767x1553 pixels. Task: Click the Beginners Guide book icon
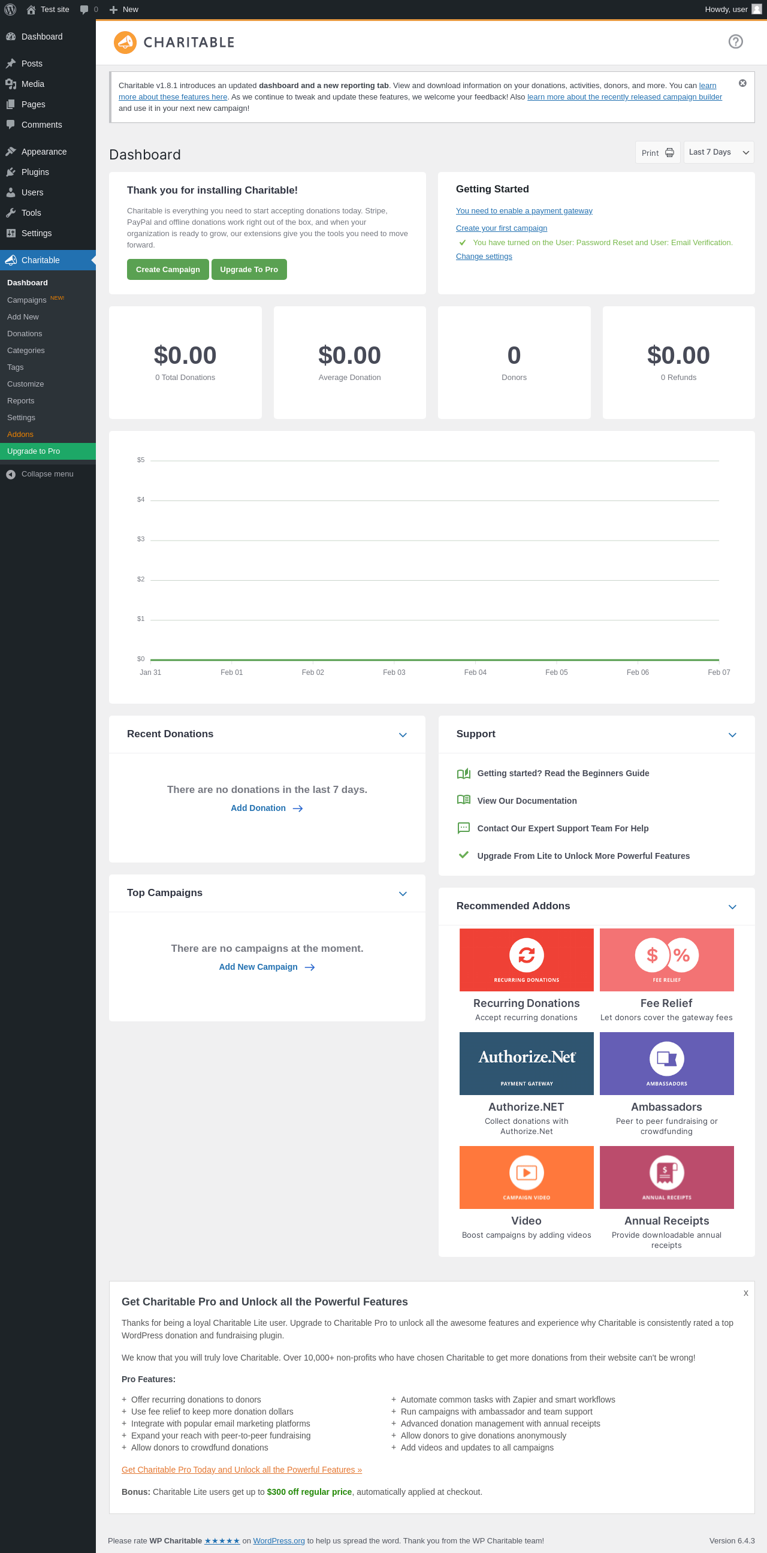(x=463, y=773)
